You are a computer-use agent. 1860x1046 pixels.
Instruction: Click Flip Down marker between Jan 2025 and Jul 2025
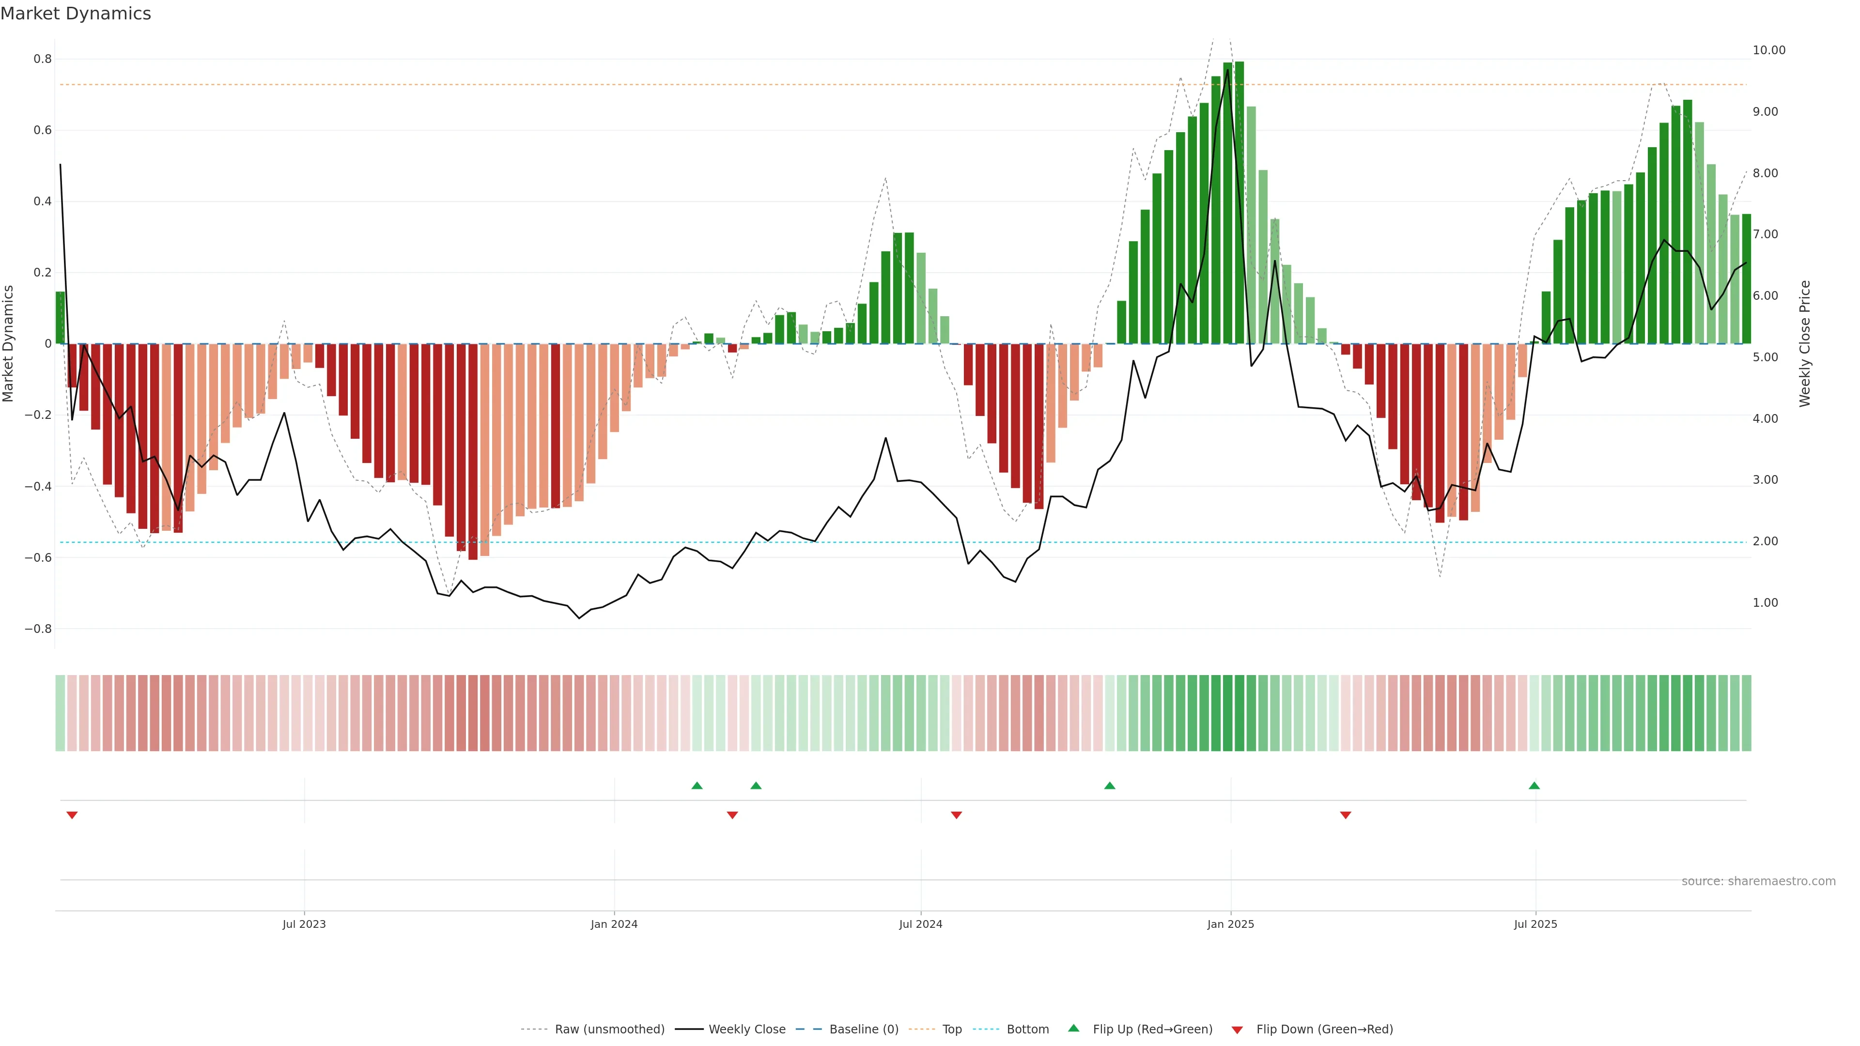tap(1345, 815)
